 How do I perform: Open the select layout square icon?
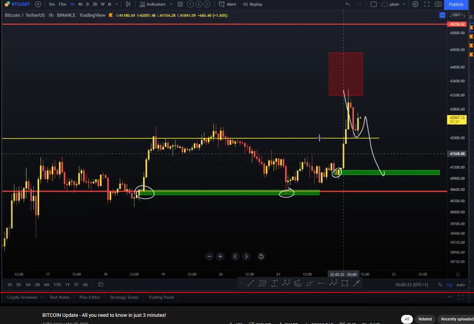[x=374, y=4]
